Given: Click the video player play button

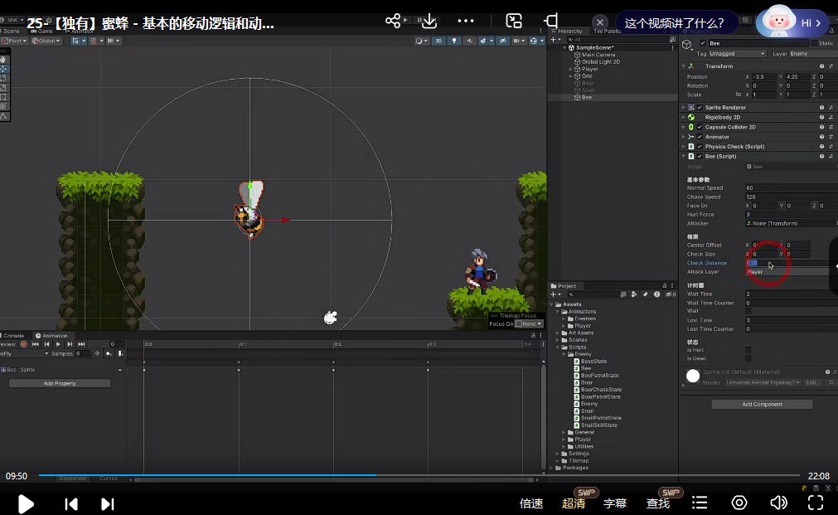Looking at the screenshot, I should pos(26,503).
